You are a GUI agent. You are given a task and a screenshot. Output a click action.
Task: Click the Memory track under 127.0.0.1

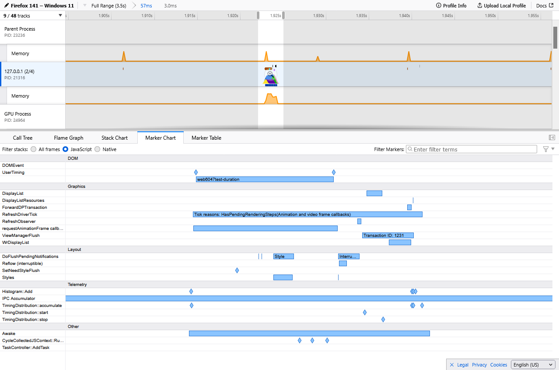pyautogui.click(x=36, y=96)
